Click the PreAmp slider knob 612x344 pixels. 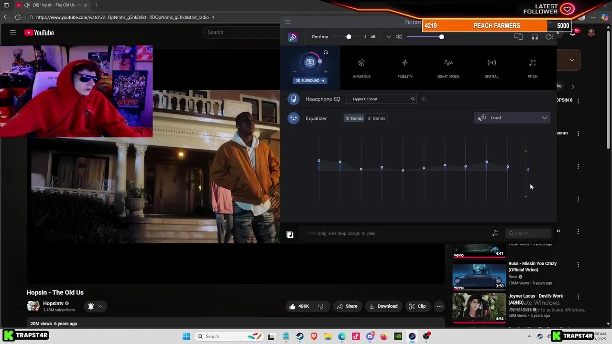[349, 37]
